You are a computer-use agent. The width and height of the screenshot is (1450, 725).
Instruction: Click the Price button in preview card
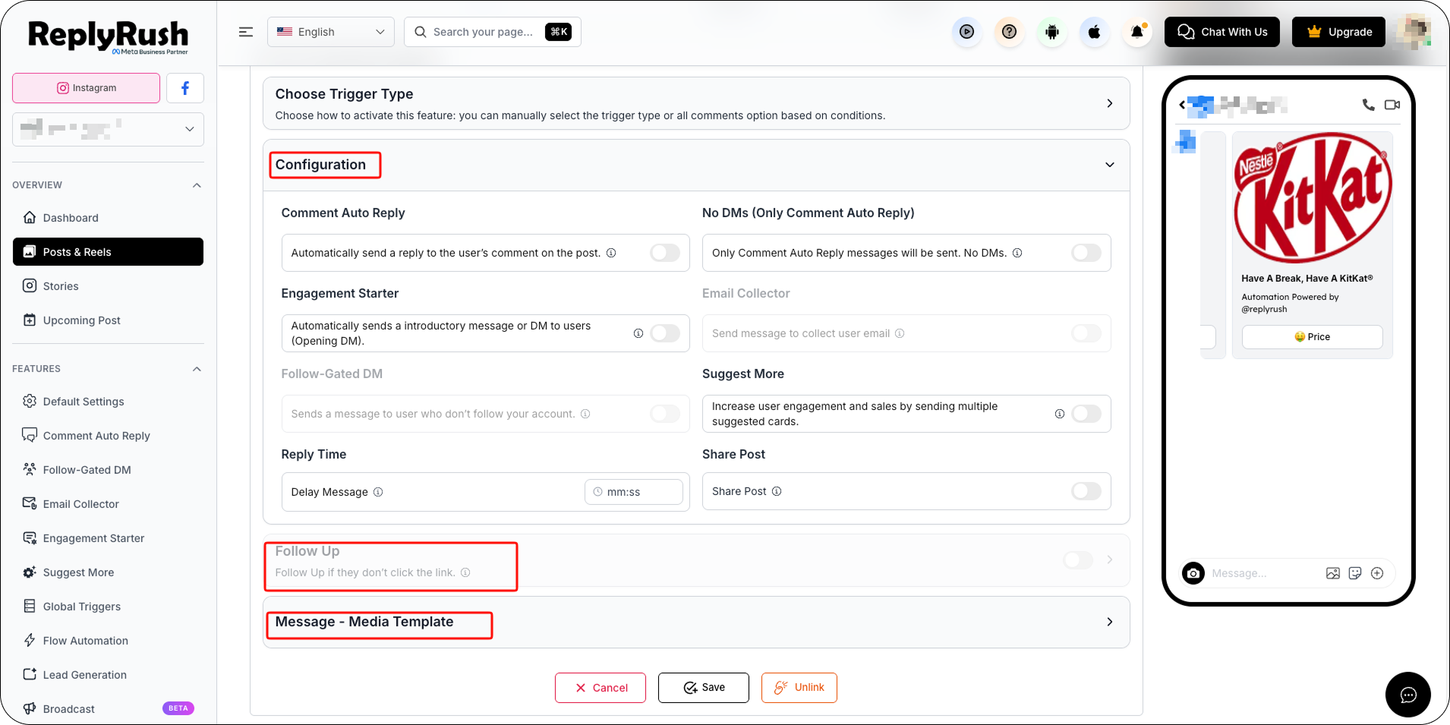point(1312,337)
